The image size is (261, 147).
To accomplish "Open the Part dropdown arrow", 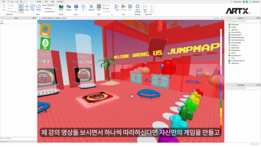I will (x=76, y=12).
